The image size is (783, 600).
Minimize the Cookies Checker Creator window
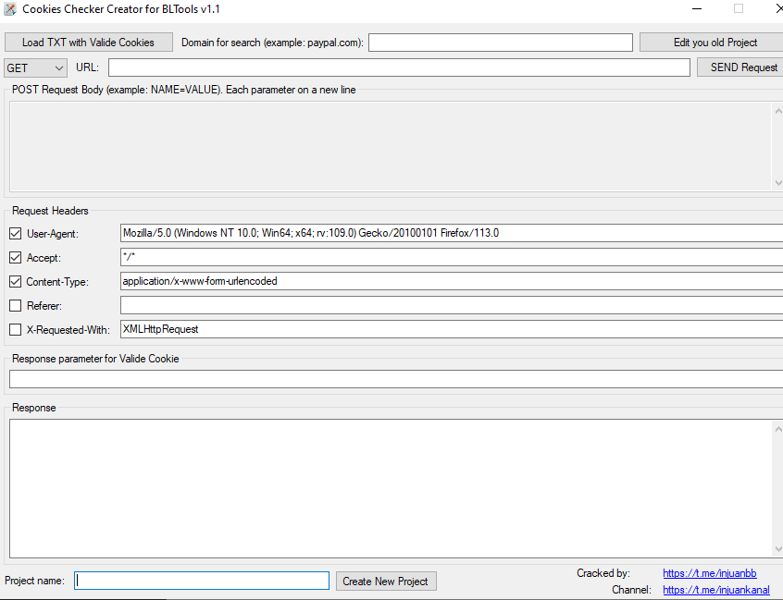coord(697,9)
